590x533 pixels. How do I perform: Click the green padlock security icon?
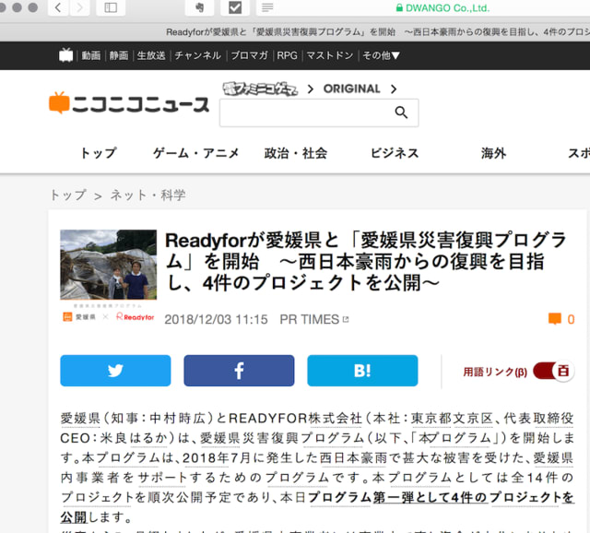click(x=399, y=8)
